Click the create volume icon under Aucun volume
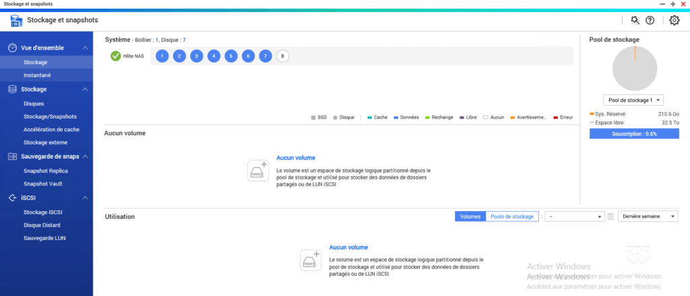Image resolution: width=690 pixels, height=296 pixels. 257,171
